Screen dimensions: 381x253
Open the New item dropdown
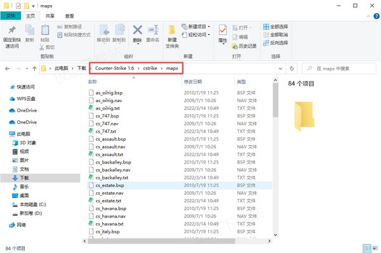tap(196, 27)
